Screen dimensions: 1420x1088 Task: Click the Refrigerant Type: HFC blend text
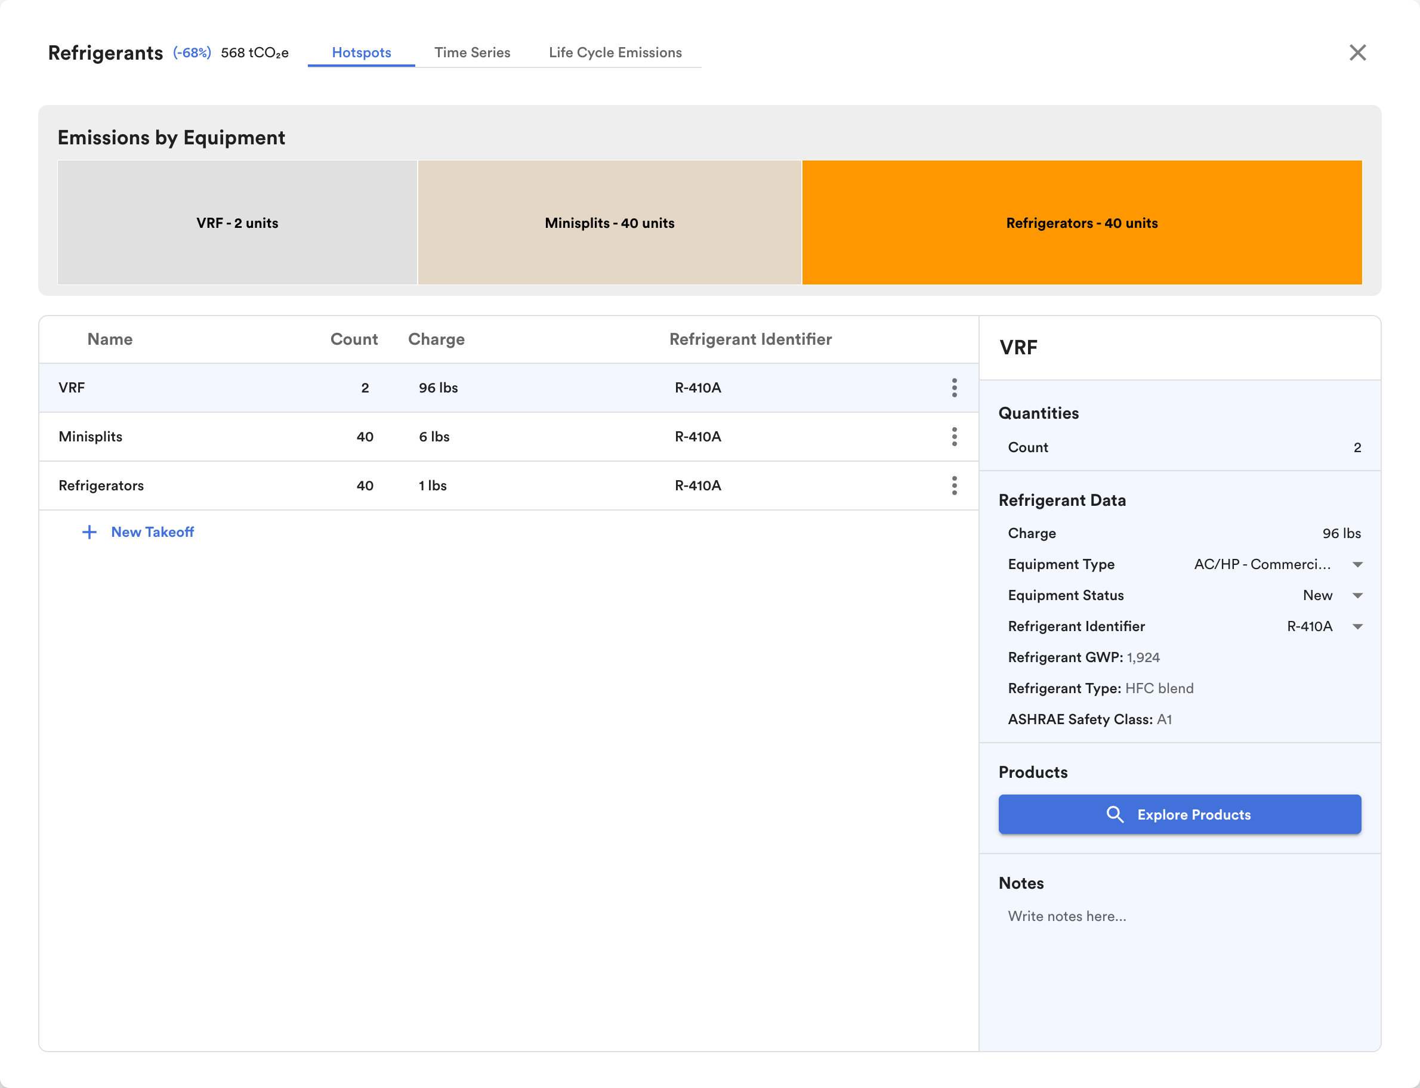click(x=1101, y=688)
